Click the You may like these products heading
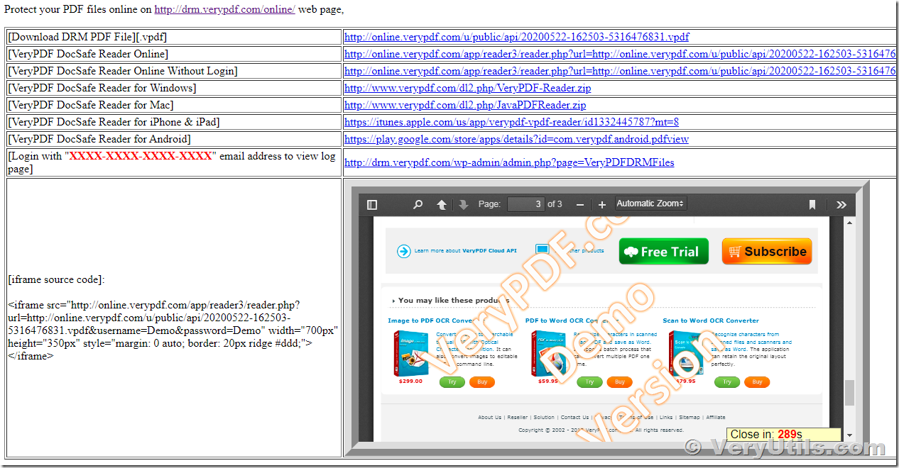Screen dimensions: 899x468 click(454, 300)
